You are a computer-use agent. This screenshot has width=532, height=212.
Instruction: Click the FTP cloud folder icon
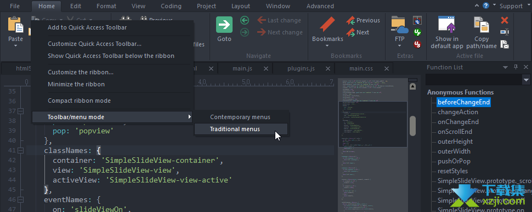(x=400, y=25)
